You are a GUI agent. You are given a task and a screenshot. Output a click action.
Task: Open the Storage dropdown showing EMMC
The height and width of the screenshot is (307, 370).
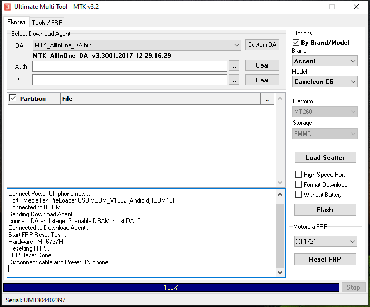tap(325, 133)
